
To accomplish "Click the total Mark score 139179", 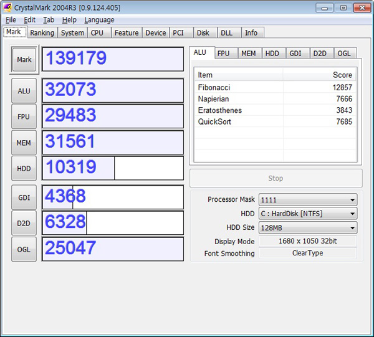I will tap(113, 59).
